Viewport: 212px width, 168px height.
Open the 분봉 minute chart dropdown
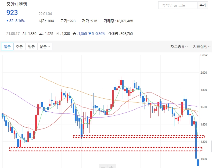45,47
